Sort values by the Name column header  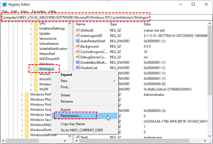click(90, 25)
